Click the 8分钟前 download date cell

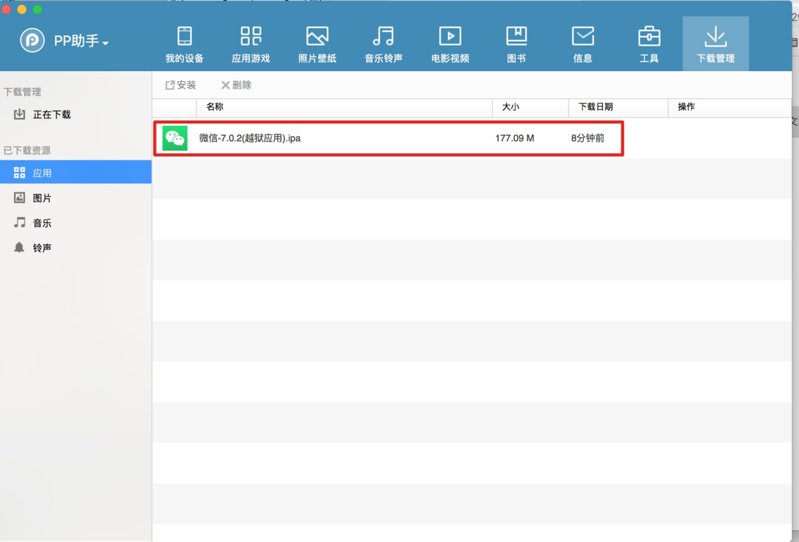pos(588,138)
